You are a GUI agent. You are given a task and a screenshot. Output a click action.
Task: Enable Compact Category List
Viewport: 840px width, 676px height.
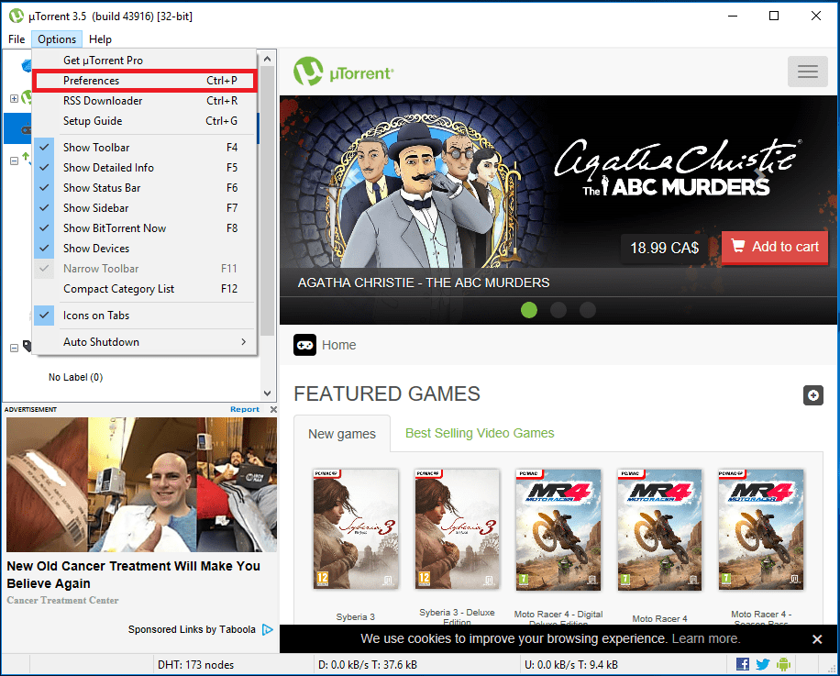[145, 289]
